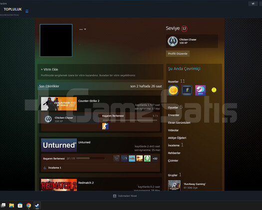Select the purple Steam 2023 badge
The image size is (262, 210).
coord(200,90)
